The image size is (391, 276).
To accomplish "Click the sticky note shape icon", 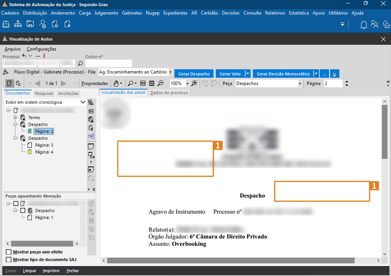I will [91, 147].
